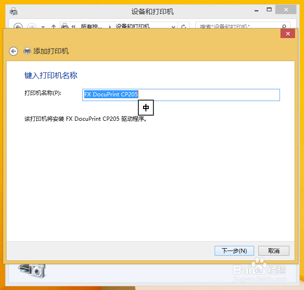Click the 所有控... breadcrumb segment
This screenshot has height=290, width=304.
(x=91, y=26)
